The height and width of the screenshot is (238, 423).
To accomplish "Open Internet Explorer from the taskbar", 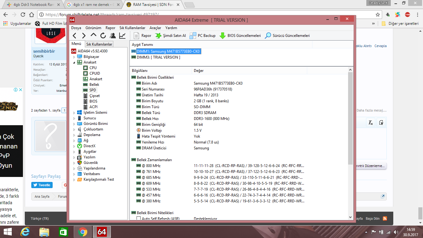I will [x=25, y=232].
